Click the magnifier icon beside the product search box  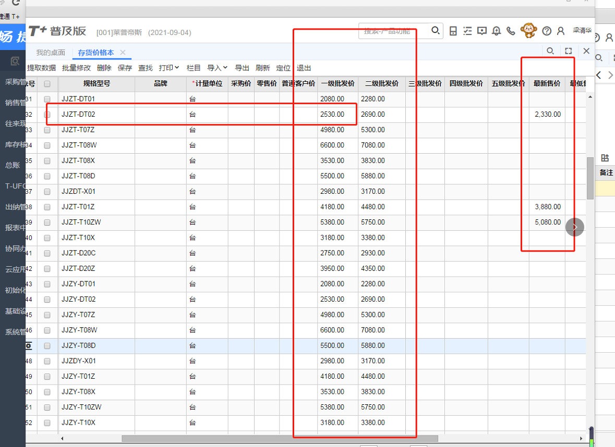click(x=436, y=31)
